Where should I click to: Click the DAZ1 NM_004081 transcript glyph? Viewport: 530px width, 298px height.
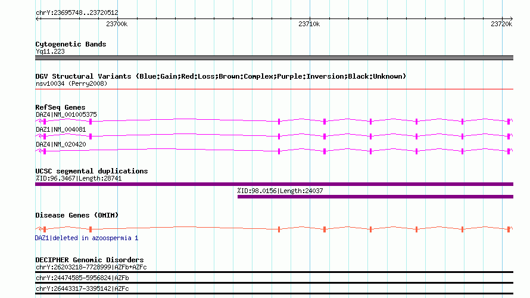[x=274, y=136]
